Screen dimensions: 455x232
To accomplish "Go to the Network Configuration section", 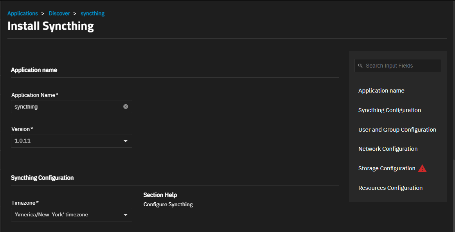I will [388, 149].
